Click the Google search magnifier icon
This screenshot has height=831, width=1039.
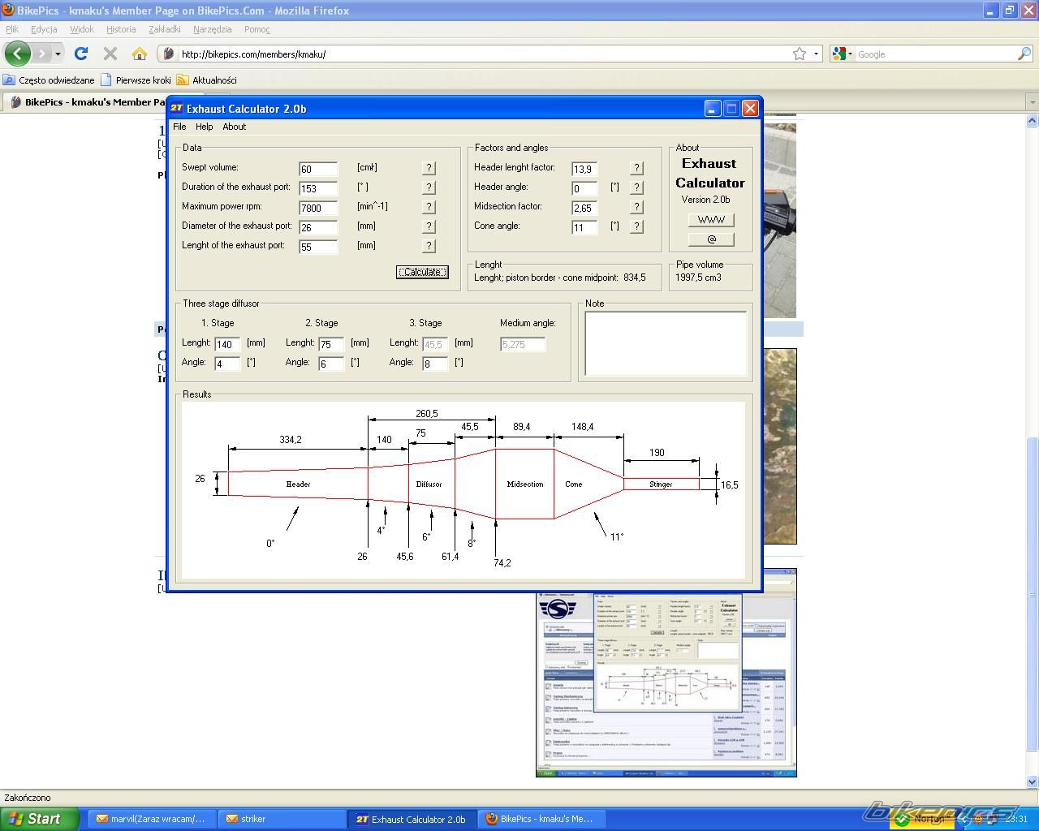pos(1024,54)
